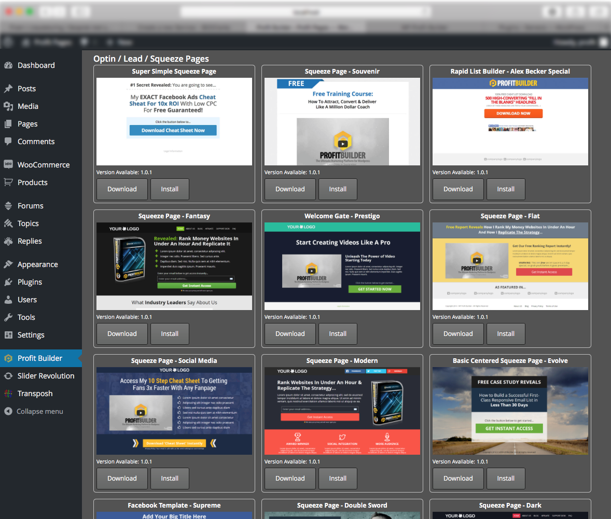611x519 pixels.
Task: Download the Welcome Gate - Prestigo template
Action: 290,334
